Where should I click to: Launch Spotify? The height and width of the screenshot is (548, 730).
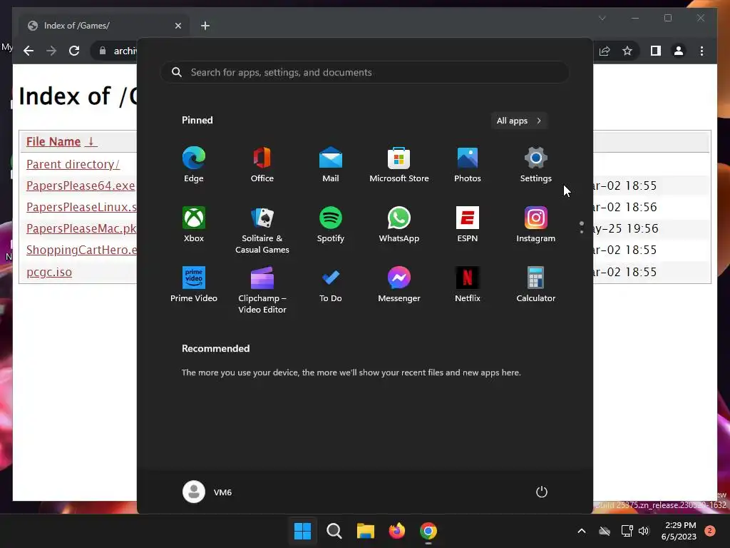tap(331, 224)
